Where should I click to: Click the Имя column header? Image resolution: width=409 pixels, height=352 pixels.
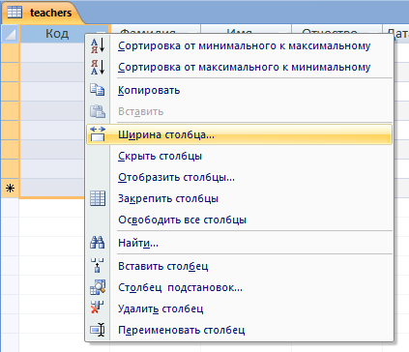(x=246, y=29)
